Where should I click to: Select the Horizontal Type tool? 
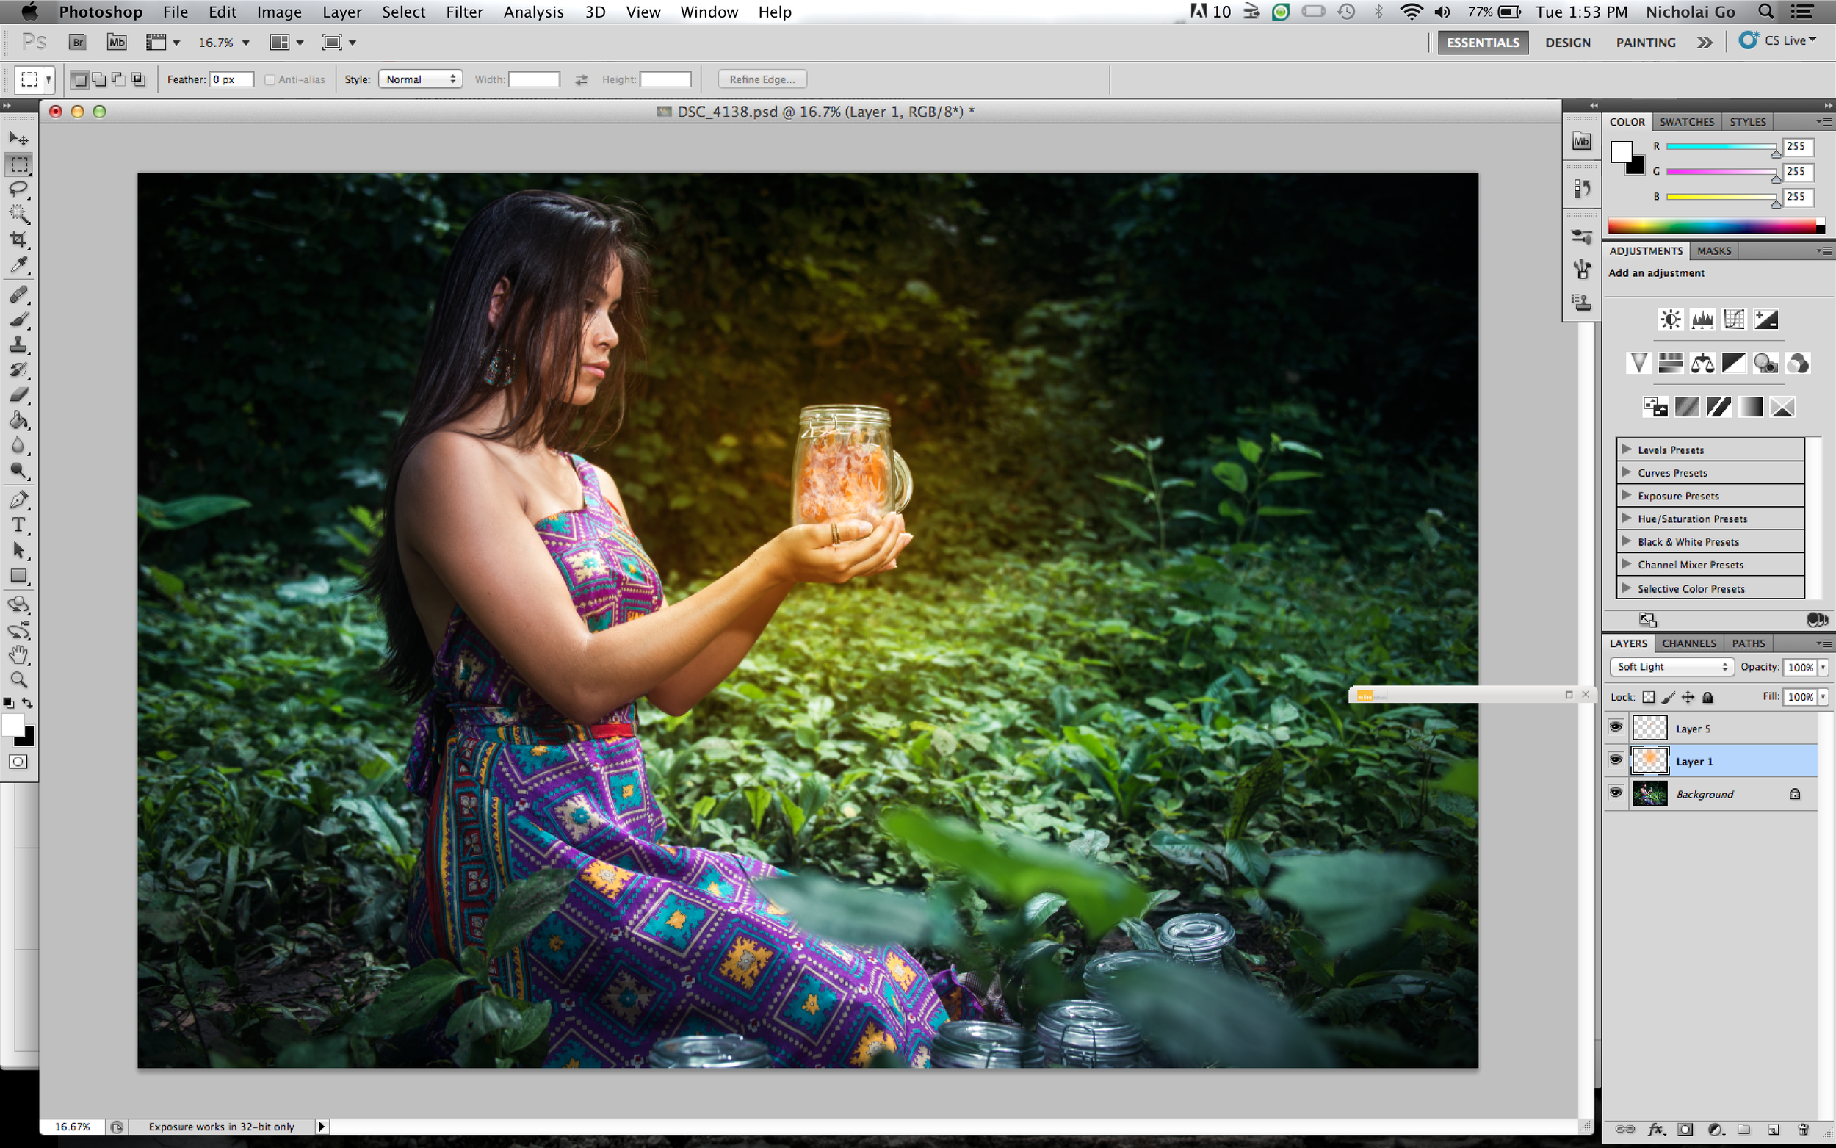pyautogui.click(x=19, y=525)
